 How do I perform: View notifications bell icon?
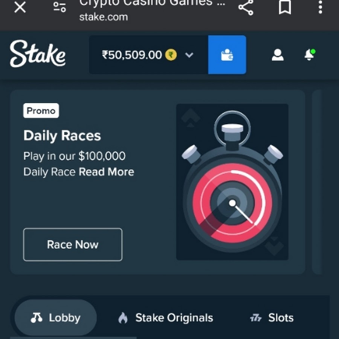point(310,55)
